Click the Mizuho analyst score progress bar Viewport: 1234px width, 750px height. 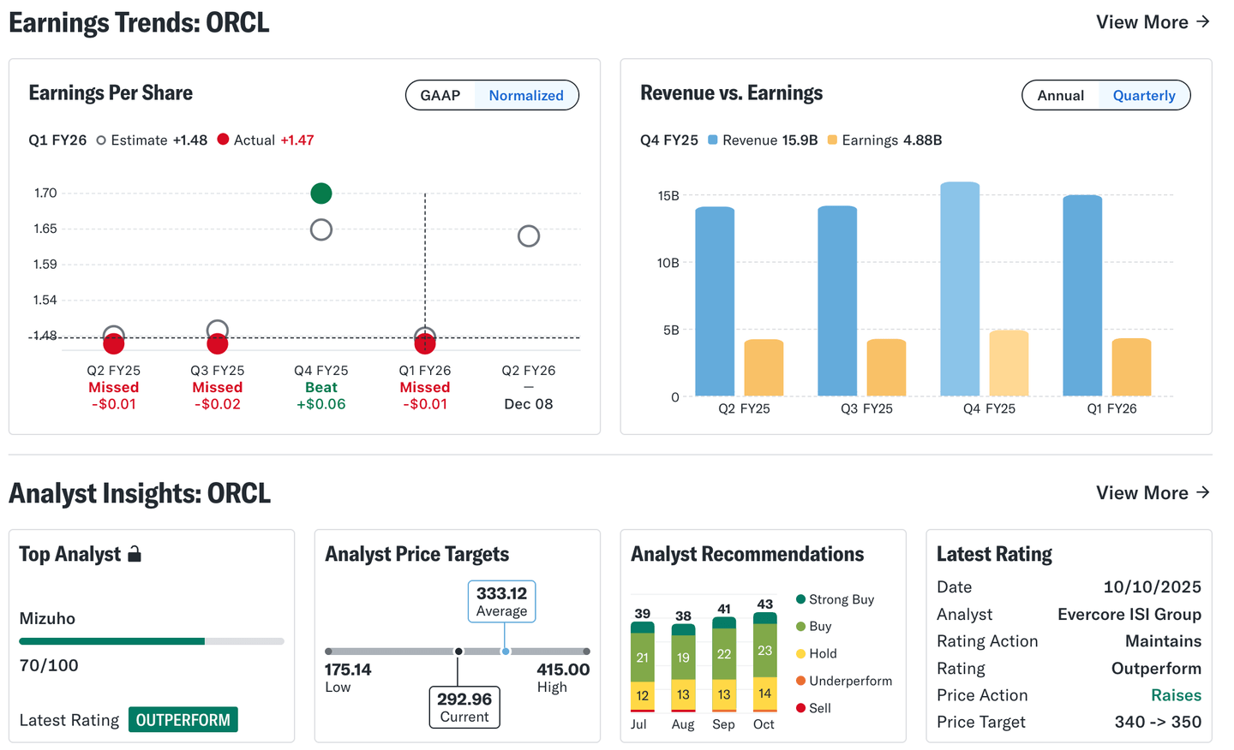click(x=152, y=641)
